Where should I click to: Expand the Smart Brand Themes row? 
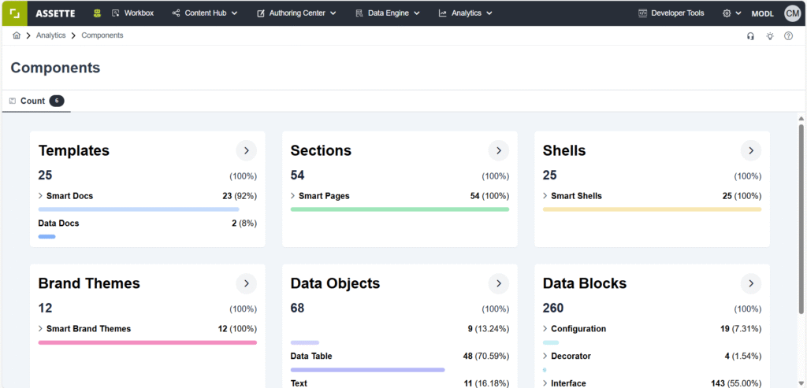41,328
